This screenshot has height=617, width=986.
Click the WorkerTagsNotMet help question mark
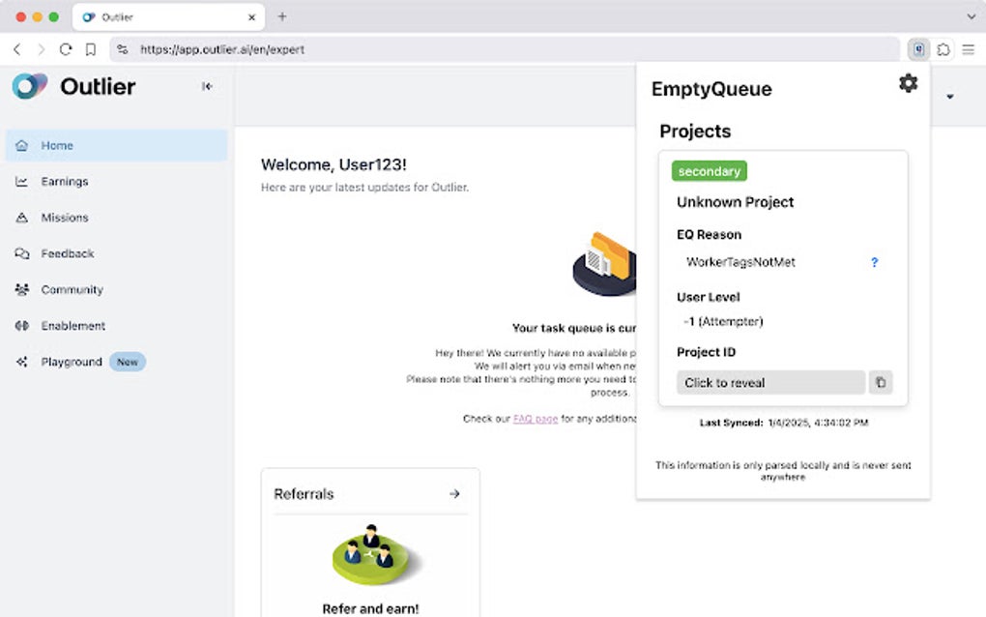coord(875,262)
